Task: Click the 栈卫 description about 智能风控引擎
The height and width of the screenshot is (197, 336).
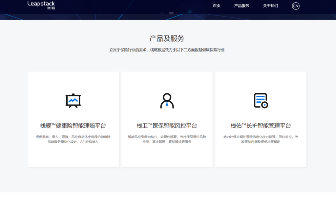Action: (x=167, y=139)
